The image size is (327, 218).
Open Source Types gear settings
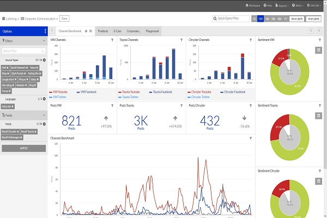click(x=44, y=60)
